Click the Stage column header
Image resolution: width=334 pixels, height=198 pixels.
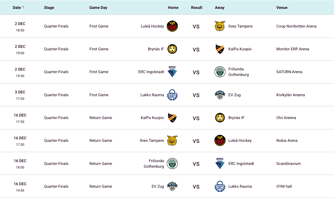[49, 8]
